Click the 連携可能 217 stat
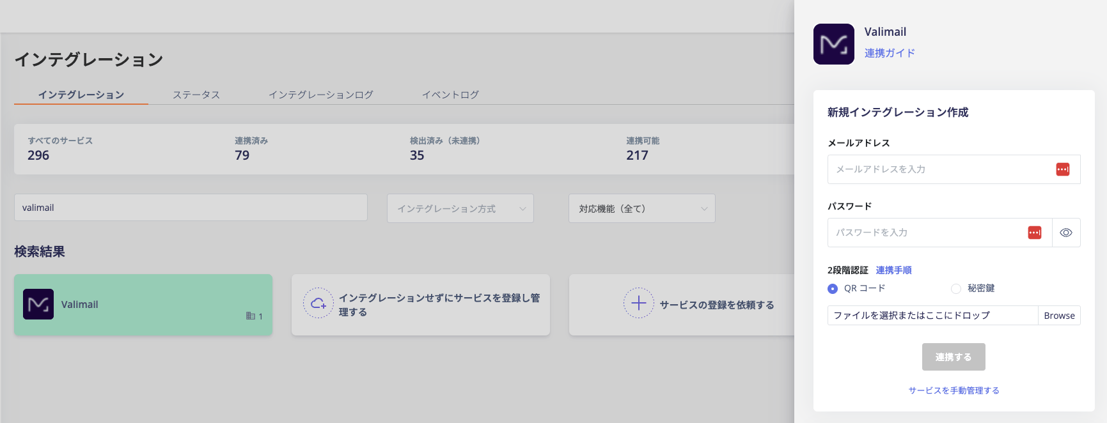This screenshot has width=1107, height=423. [643, 149]
